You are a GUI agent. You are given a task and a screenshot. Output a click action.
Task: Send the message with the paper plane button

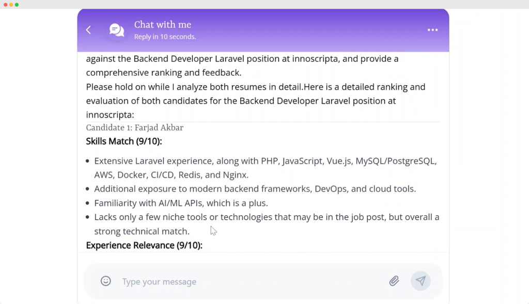coord(421,281)
